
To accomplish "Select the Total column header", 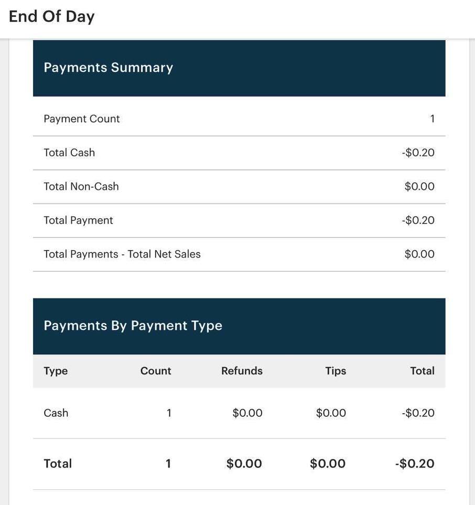I will pyautogui.click(x=422, y=370).
